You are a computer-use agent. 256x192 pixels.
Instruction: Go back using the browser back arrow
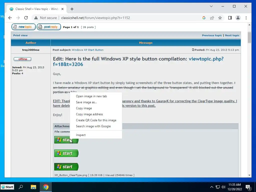[x=10, y=18]
